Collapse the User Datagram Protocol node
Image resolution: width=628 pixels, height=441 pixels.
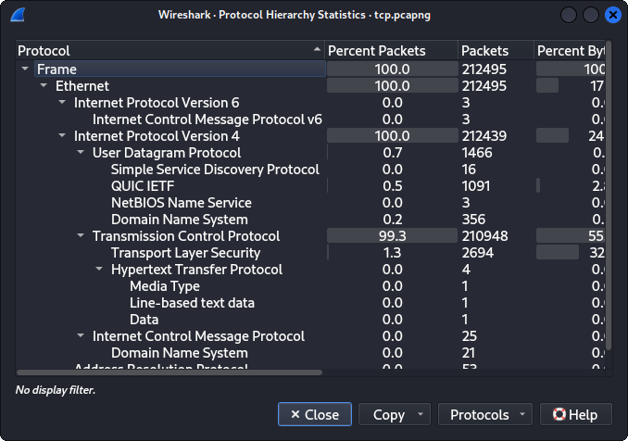(x=80, y=153)
